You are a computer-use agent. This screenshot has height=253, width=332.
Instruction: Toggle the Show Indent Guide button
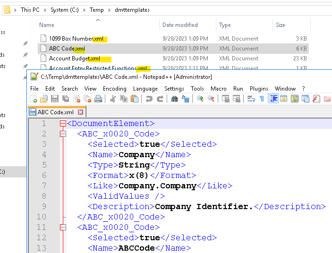(273, 99)
